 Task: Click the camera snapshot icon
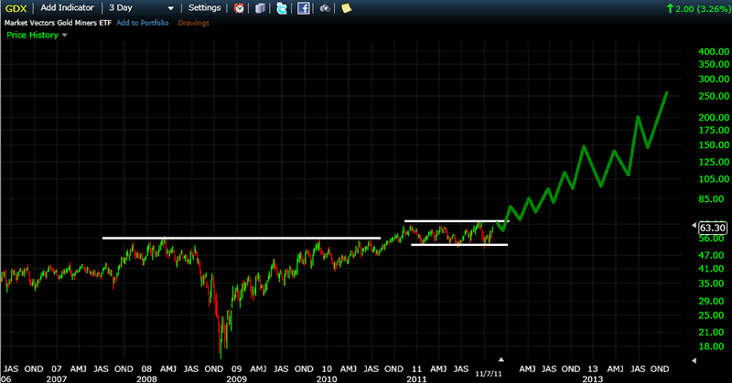(325, 8)
